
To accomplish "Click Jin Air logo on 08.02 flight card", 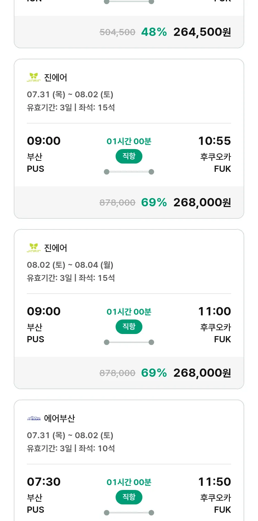I will click(34, 248).
